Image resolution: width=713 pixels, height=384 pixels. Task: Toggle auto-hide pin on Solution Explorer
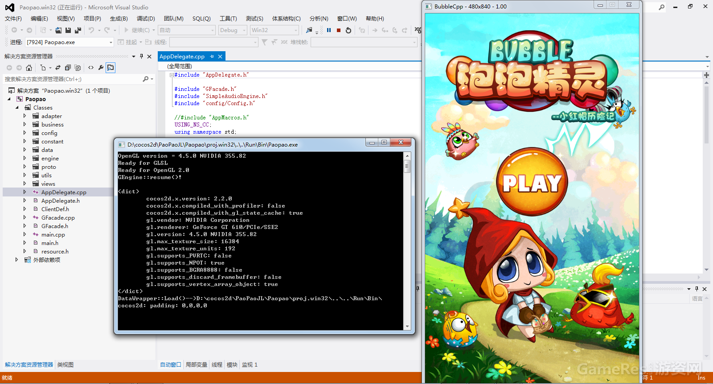[x=141, y=56]
